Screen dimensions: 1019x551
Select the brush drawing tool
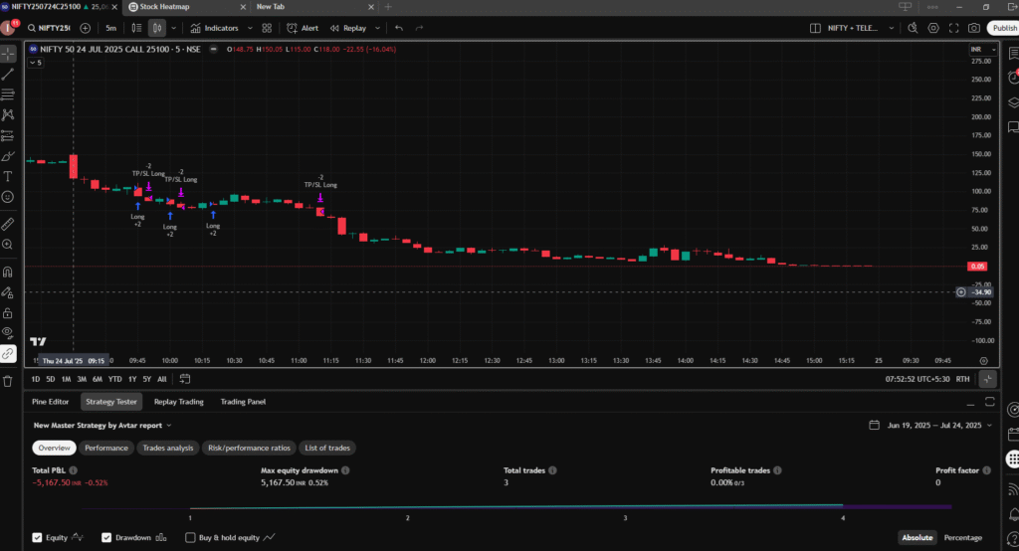tap(8, 156)
